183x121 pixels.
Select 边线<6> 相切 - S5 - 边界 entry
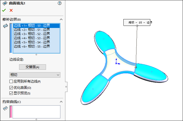[36, 47]
